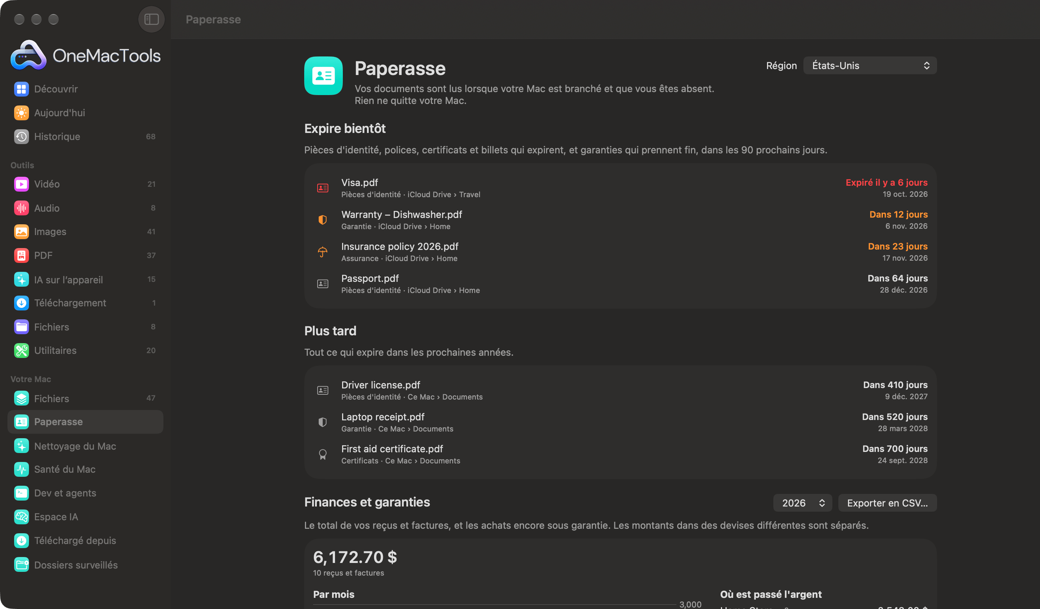The width and height of the screenshot is (1040, 609).
Task: Click the 'Dans 12 jours' expiry label
Action: click(898, 215)
